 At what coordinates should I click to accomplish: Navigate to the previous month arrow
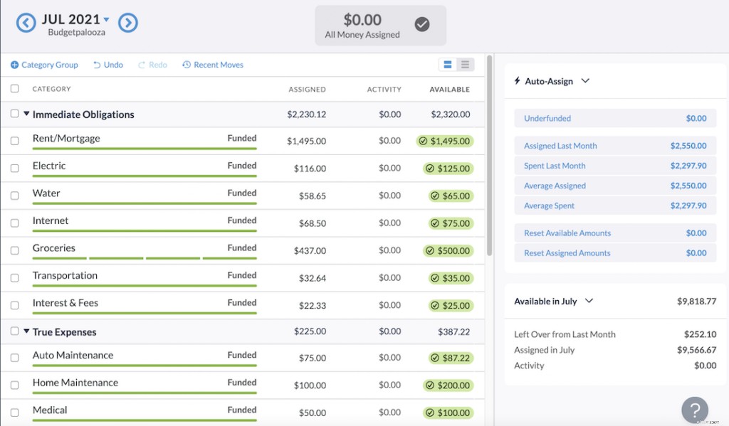[26, 22]
